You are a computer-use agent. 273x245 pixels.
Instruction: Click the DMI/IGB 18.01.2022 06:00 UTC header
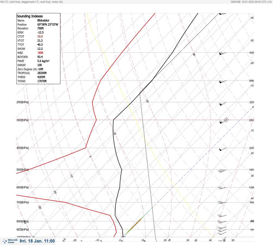point(251,2)
